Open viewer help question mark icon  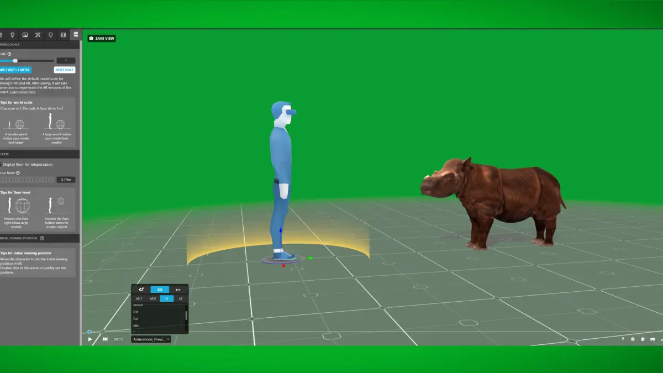pos(623,339)
